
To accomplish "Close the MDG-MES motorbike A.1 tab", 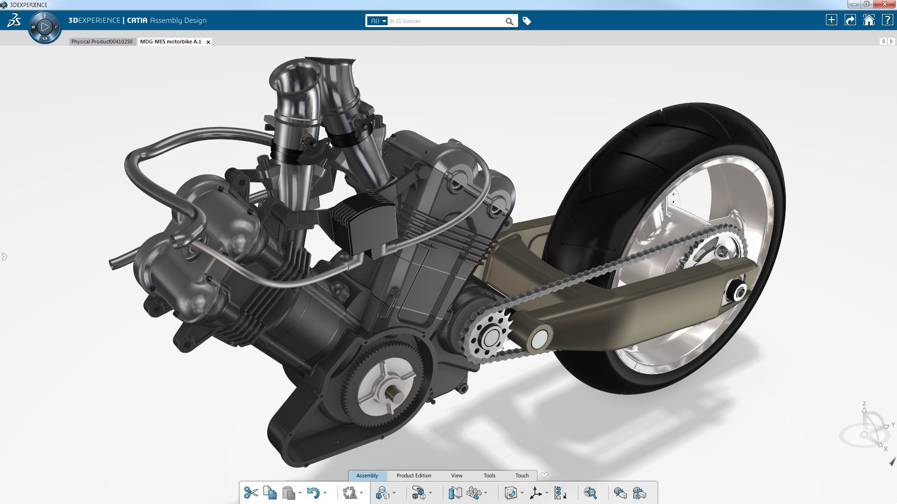I will click(x=208, y=42).
